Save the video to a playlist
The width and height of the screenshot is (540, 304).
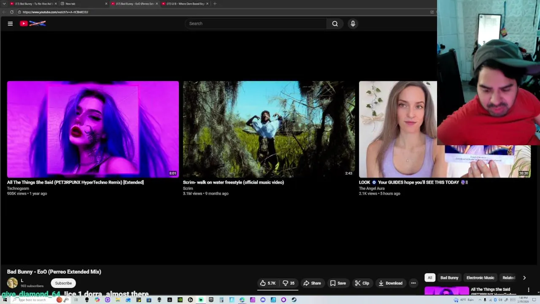point(338,283)
